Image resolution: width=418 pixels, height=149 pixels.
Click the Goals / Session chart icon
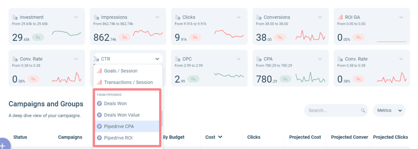[x=100, y=71]
